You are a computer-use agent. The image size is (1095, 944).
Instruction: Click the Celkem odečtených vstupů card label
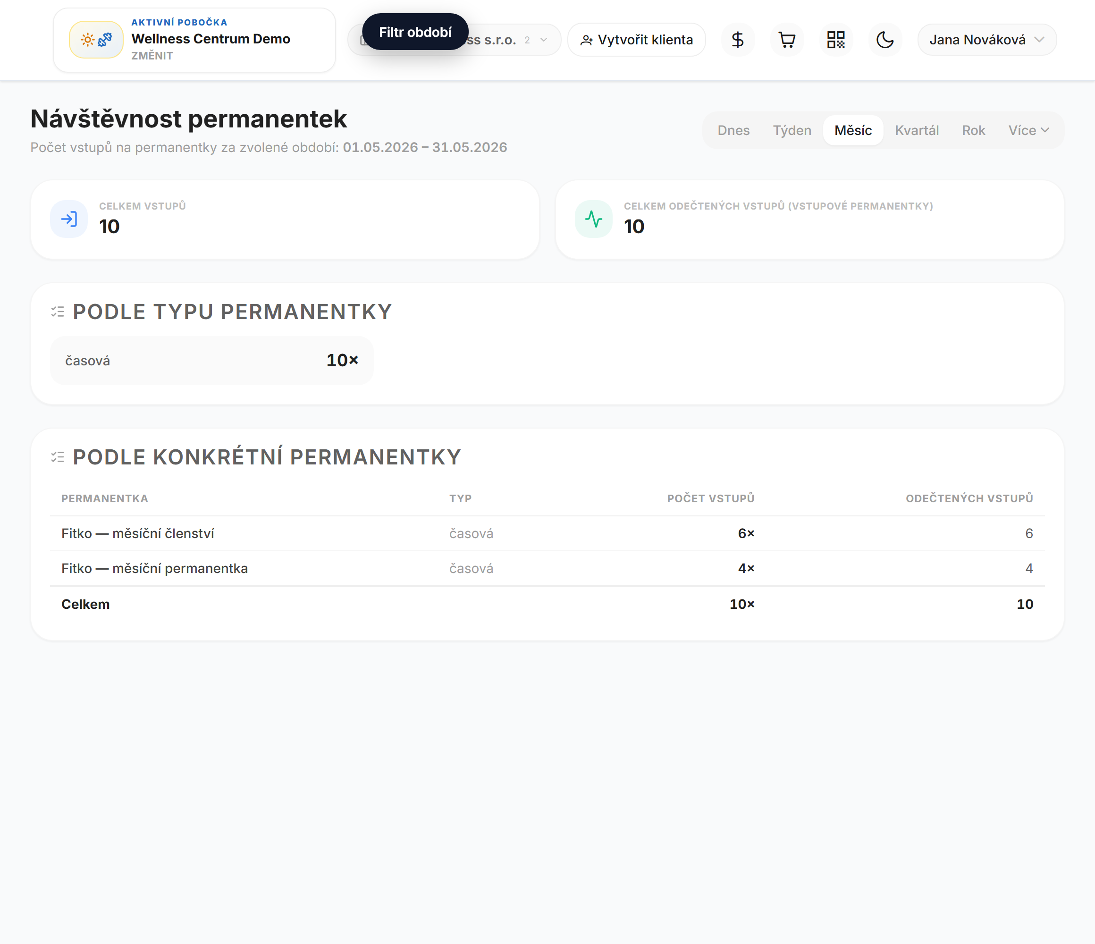point(778,206)
